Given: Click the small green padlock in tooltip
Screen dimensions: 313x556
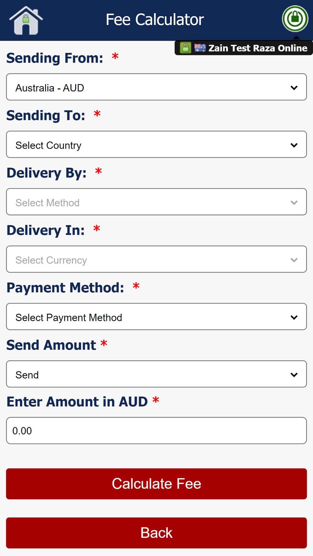Looking at the screenshot, I should coord(185,48).
